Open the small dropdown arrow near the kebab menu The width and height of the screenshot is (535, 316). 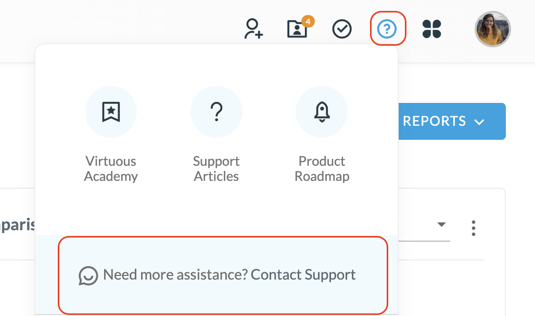pyautogui.click(x=441, y=225)
